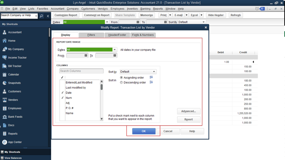
Task: Expand the Excel dropdown arrow
Action: 201,15
